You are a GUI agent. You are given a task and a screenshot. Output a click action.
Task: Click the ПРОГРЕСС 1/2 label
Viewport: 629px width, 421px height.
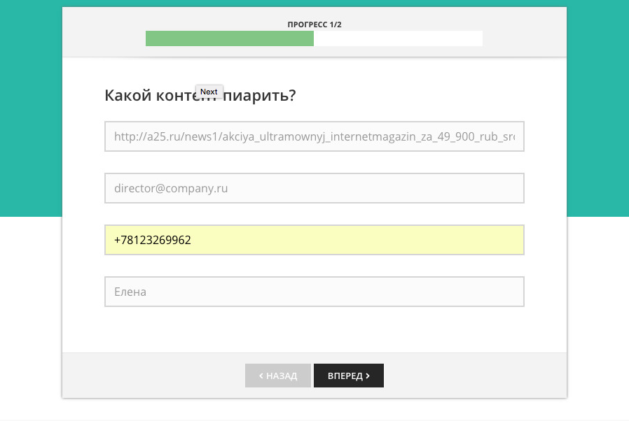click(x=314, y=24)
